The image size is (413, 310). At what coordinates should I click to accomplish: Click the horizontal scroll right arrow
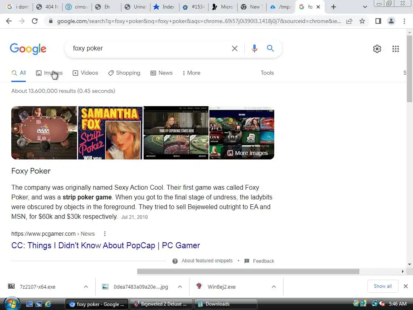[x=403, y=272]
